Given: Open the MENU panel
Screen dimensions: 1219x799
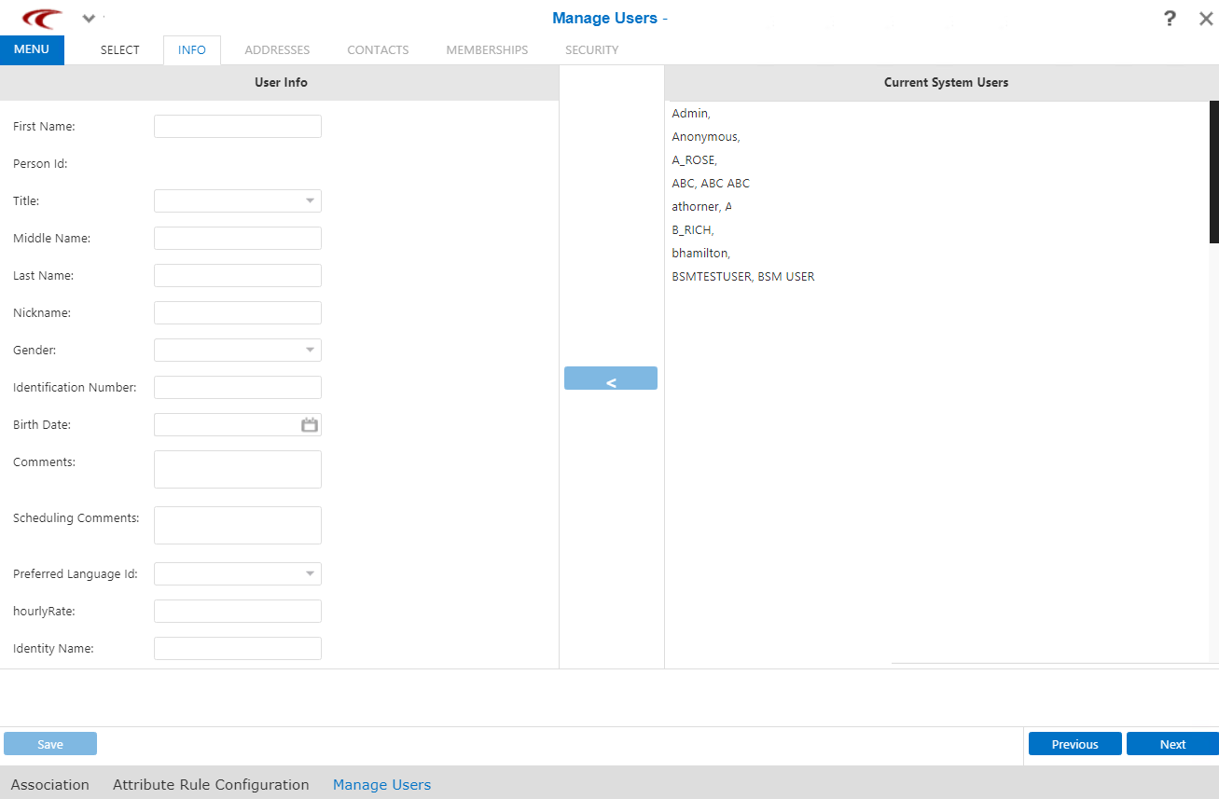Looking at the screenshot, I should [32, 49].
